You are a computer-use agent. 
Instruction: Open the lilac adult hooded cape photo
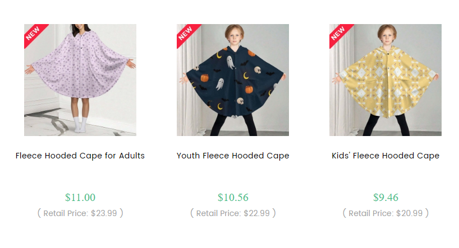pyautogui.click(x=80, y=84)
